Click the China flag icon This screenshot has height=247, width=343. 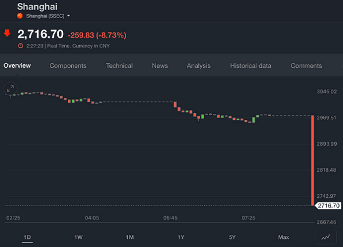[x=20, y=16]
